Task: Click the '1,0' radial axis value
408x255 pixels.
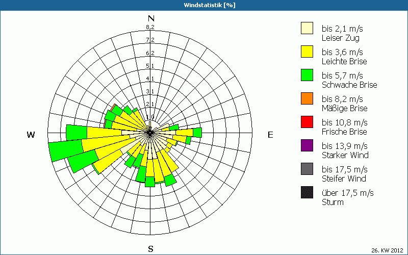Action: click(x=150, y=117)
